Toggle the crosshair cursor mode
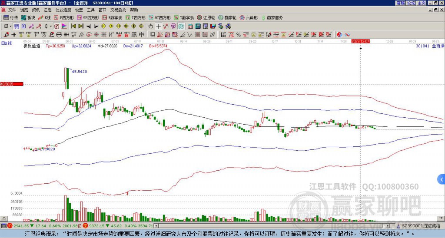The width and height of the screenshot is (445, 238). (x=158, y=26)
